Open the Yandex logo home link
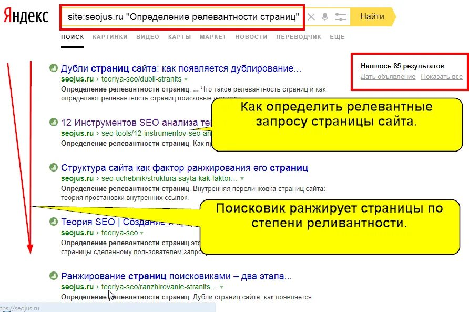469x312 pixels. tap(26, 16)
